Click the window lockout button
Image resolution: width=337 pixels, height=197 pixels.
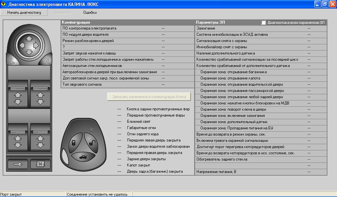pos(40,164)
